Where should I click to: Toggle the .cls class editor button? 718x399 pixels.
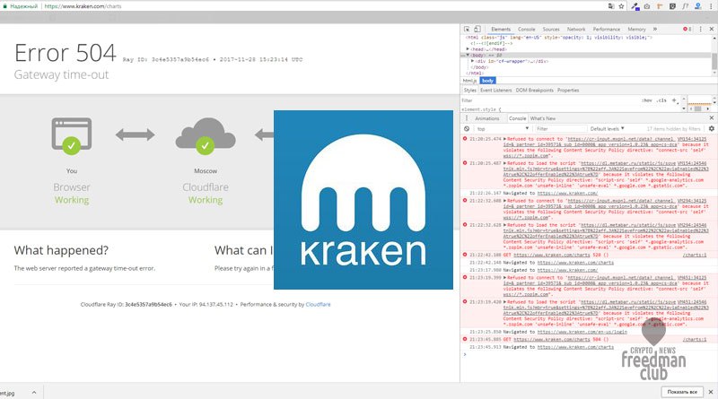661,100
